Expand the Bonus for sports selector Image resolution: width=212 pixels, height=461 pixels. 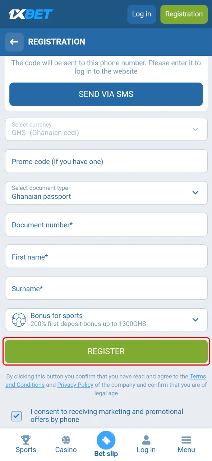click(x=195, y=319)
